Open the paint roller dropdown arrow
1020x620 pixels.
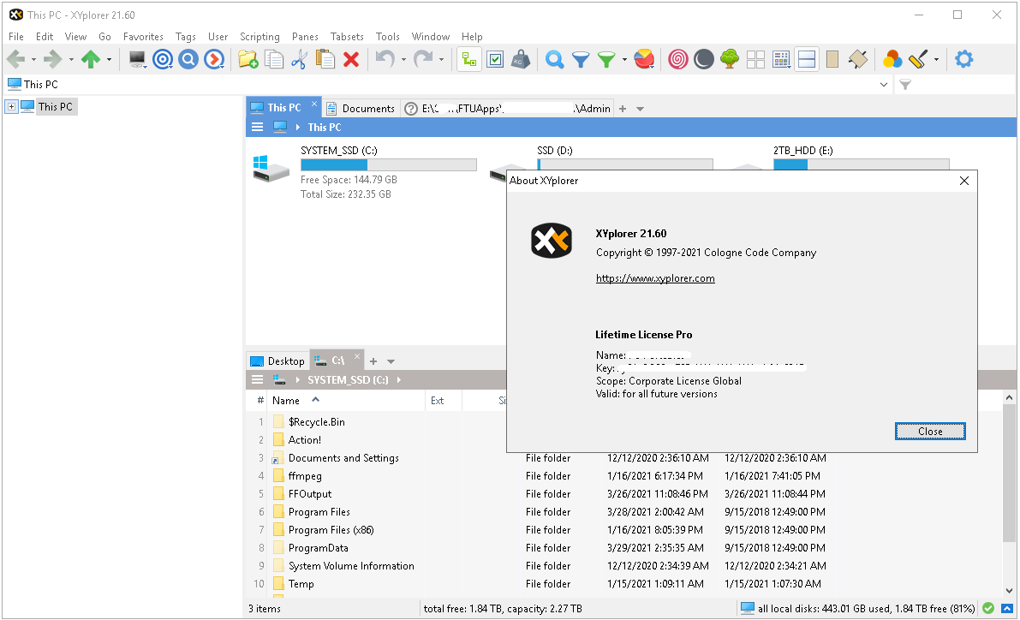click(x=936, y=59)
